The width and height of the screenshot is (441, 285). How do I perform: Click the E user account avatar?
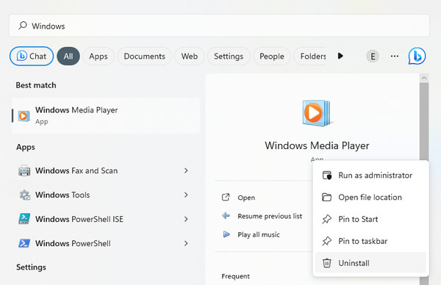[373, 57]
